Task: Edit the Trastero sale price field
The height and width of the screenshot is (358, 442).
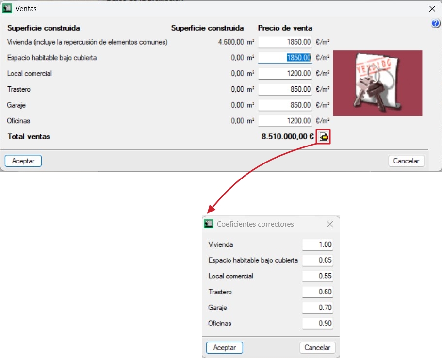Action: 285,89
